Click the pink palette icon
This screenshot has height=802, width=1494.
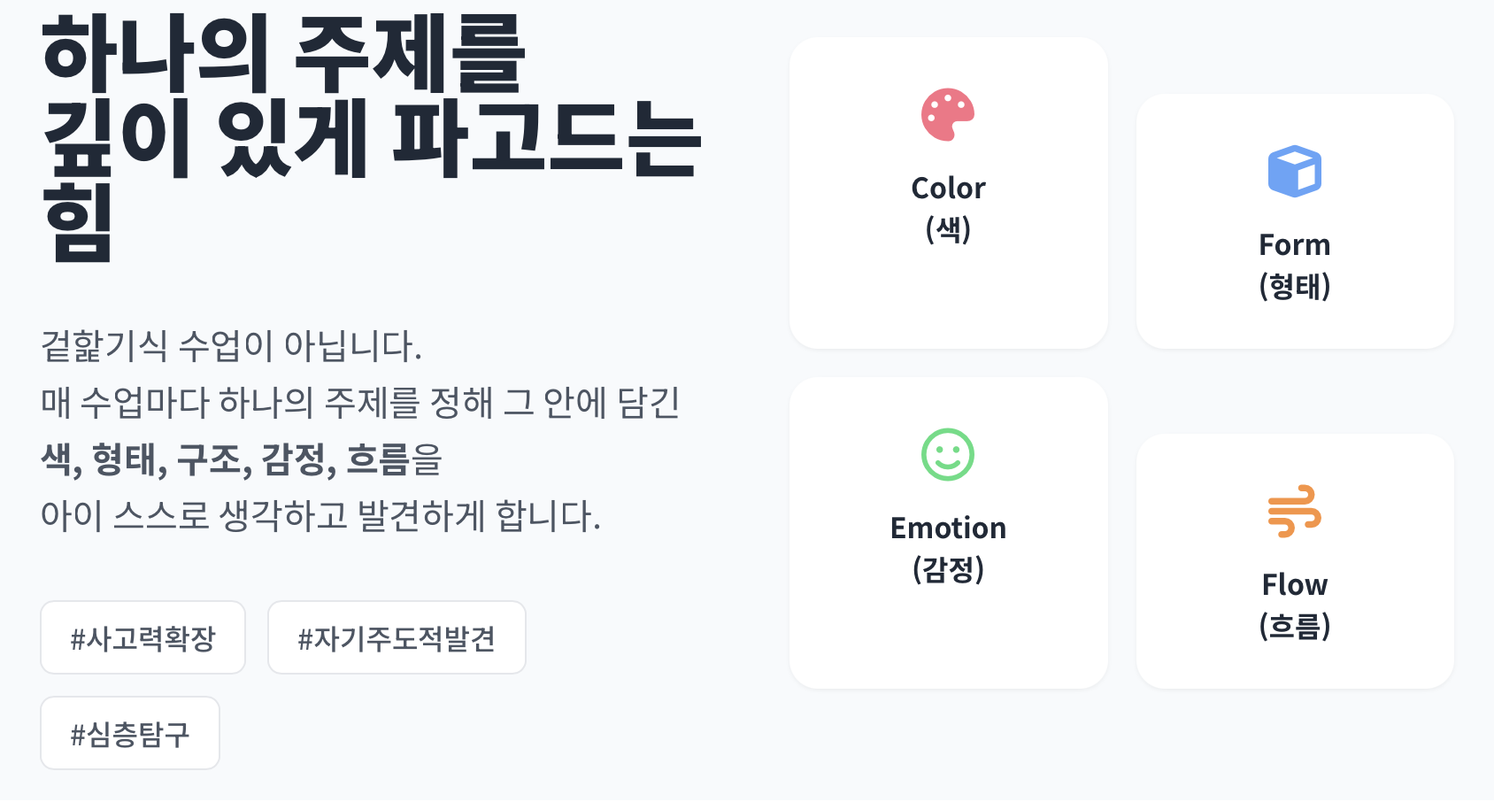point(948,115)
